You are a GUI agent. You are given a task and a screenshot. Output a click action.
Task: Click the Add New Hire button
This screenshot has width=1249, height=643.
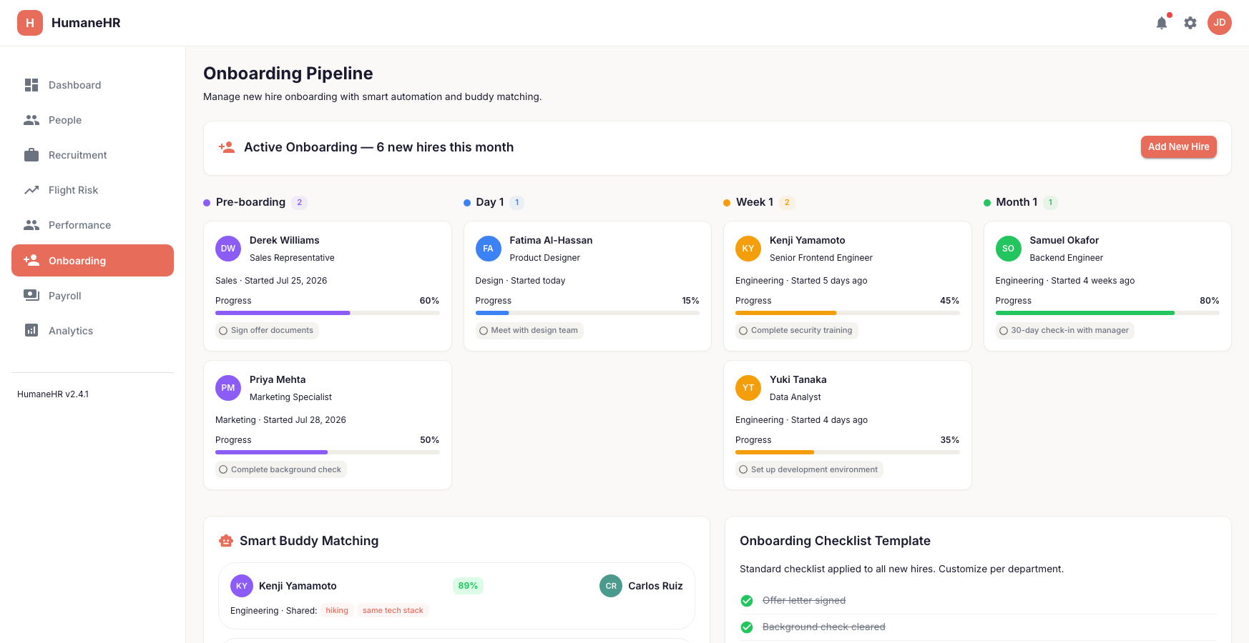pyautogui.click(x=1178, y=147)
